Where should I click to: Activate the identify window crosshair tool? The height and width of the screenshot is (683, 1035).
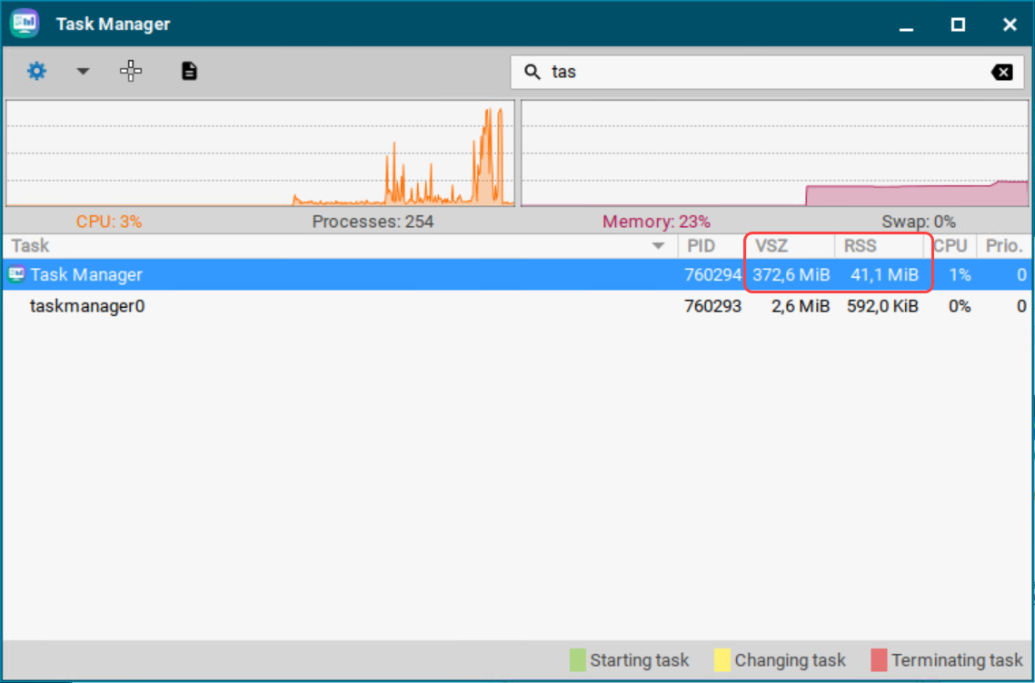(131, 71)
